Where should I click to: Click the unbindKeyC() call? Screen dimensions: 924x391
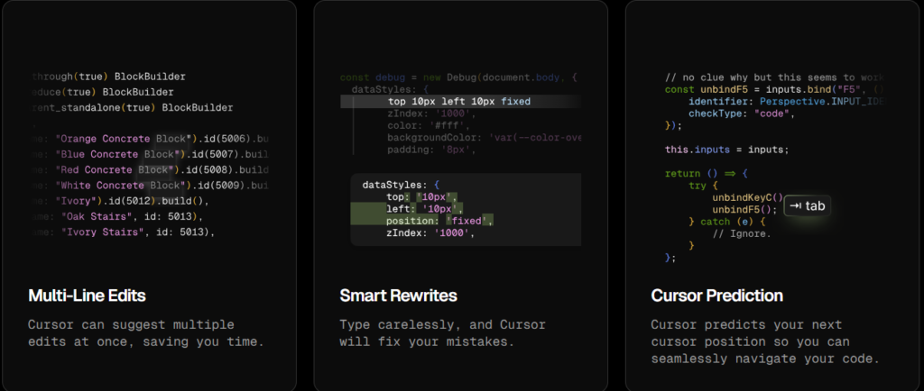pyautogui.click(x=748, y=197)
